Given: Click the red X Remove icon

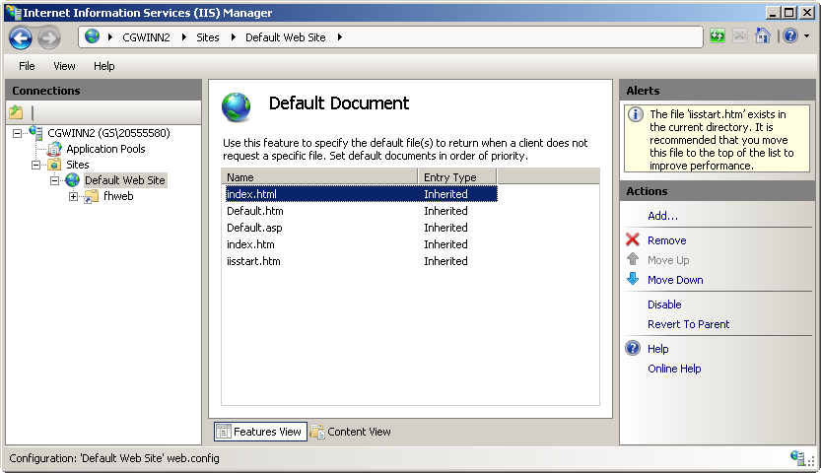Looking at the screenshot, I should 633,239.
